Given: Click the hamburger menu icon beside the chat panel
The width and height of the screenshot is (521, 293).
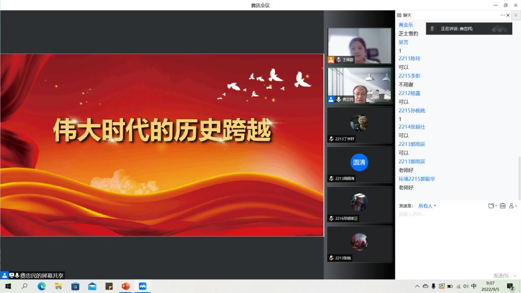Looking at the screenshot, I should click(515, 15).
